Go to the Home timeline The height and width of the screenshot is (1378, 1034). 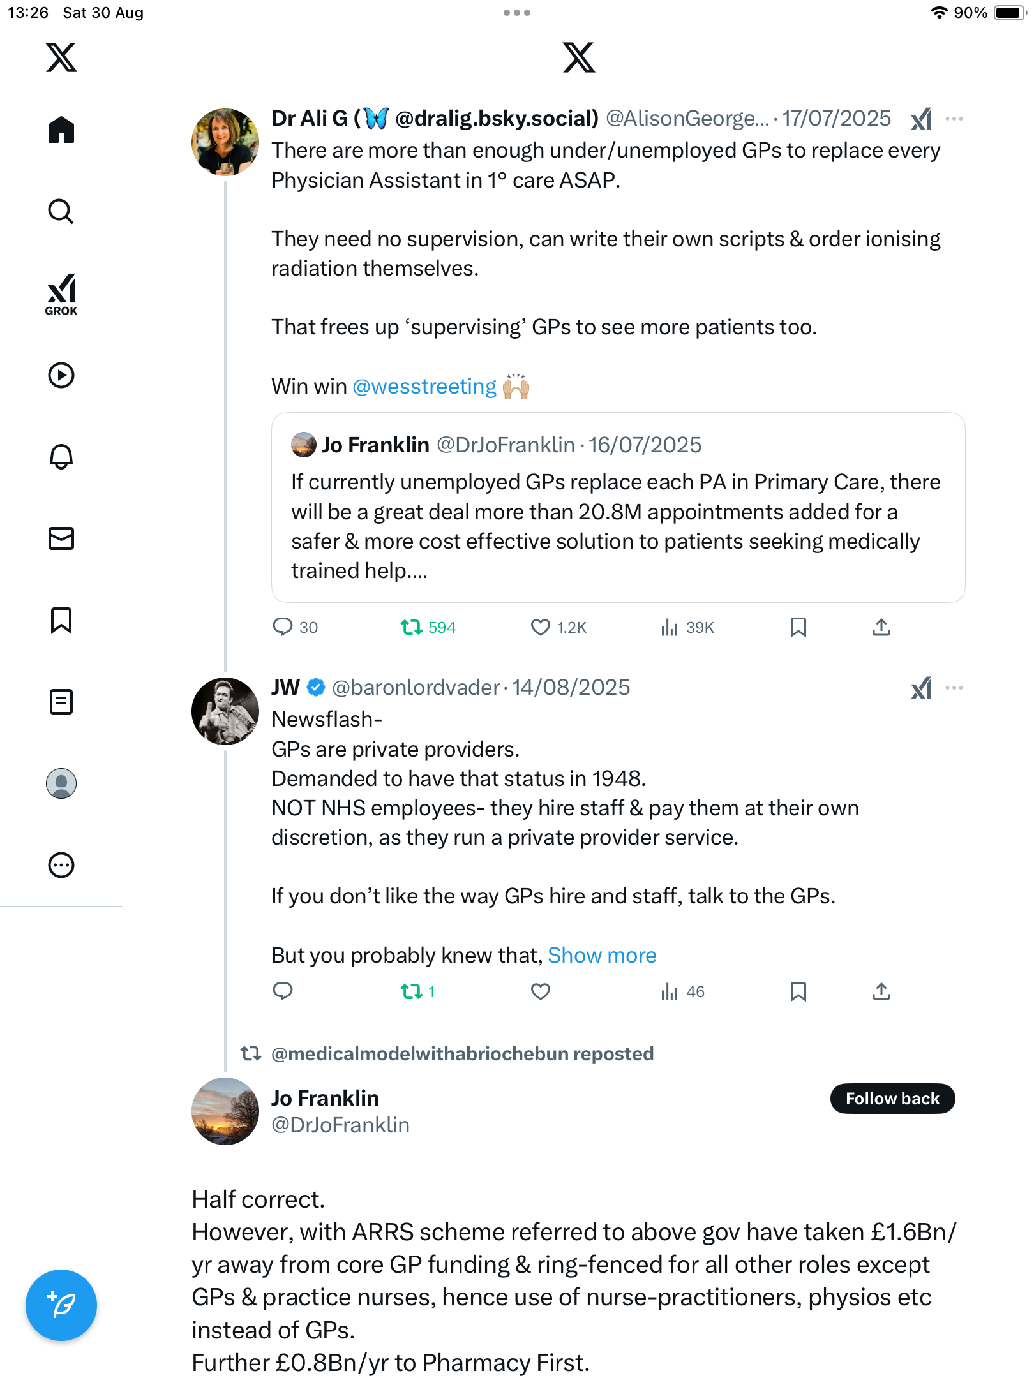tap(61, 130)
